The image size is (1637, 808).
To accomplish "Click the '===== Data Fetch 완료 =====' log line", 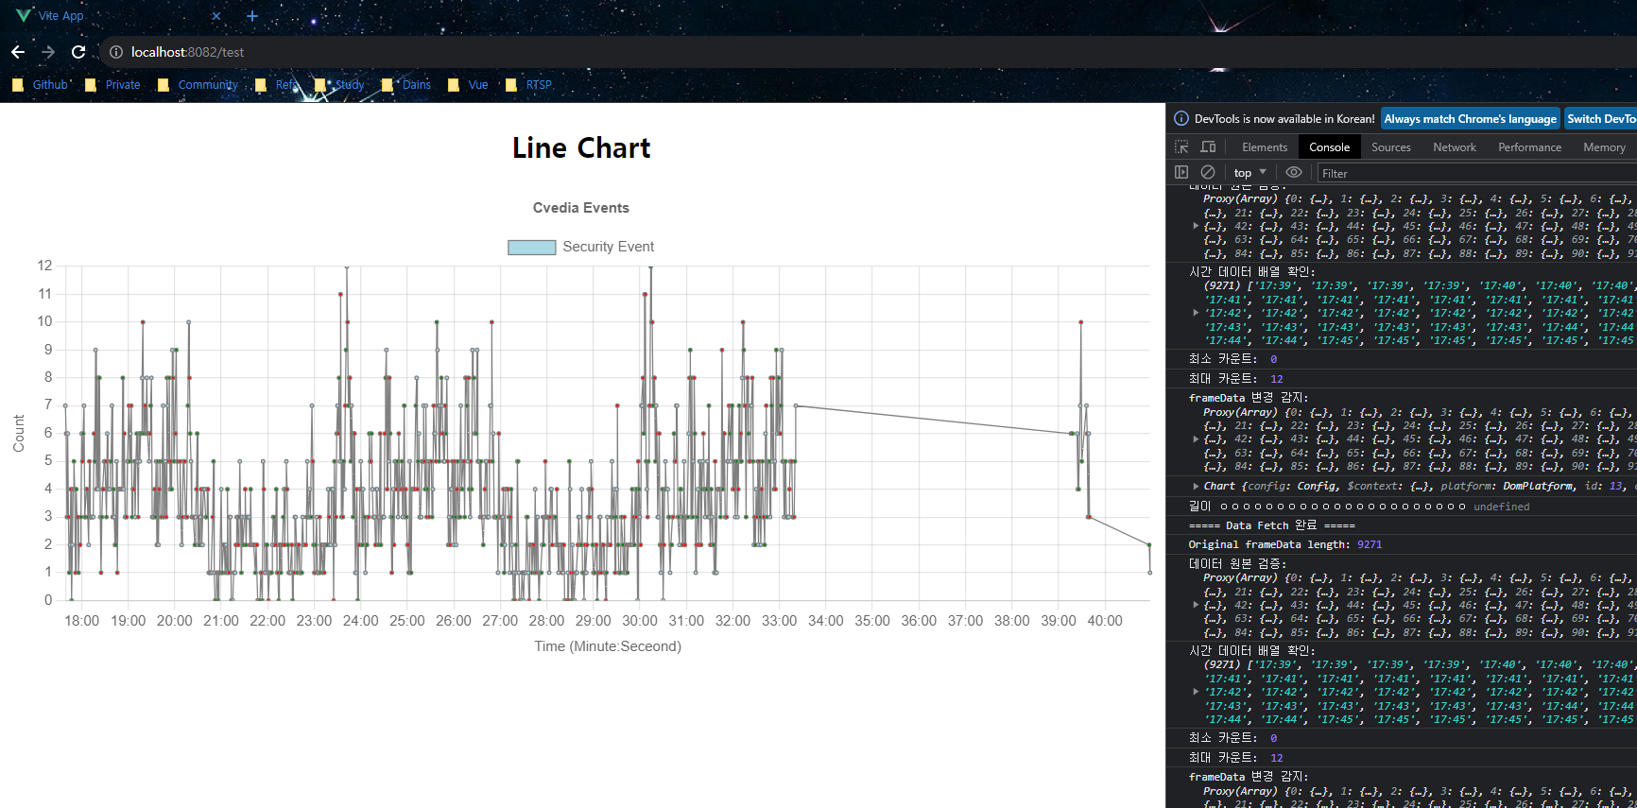I will pyautogui.click(x=1271, y=525).
